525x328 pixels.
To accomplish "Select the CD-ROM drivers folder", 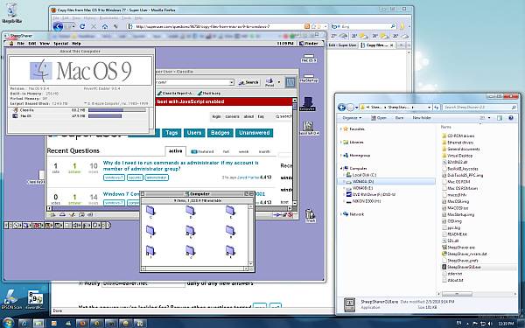I will click(x=458, y=136).
